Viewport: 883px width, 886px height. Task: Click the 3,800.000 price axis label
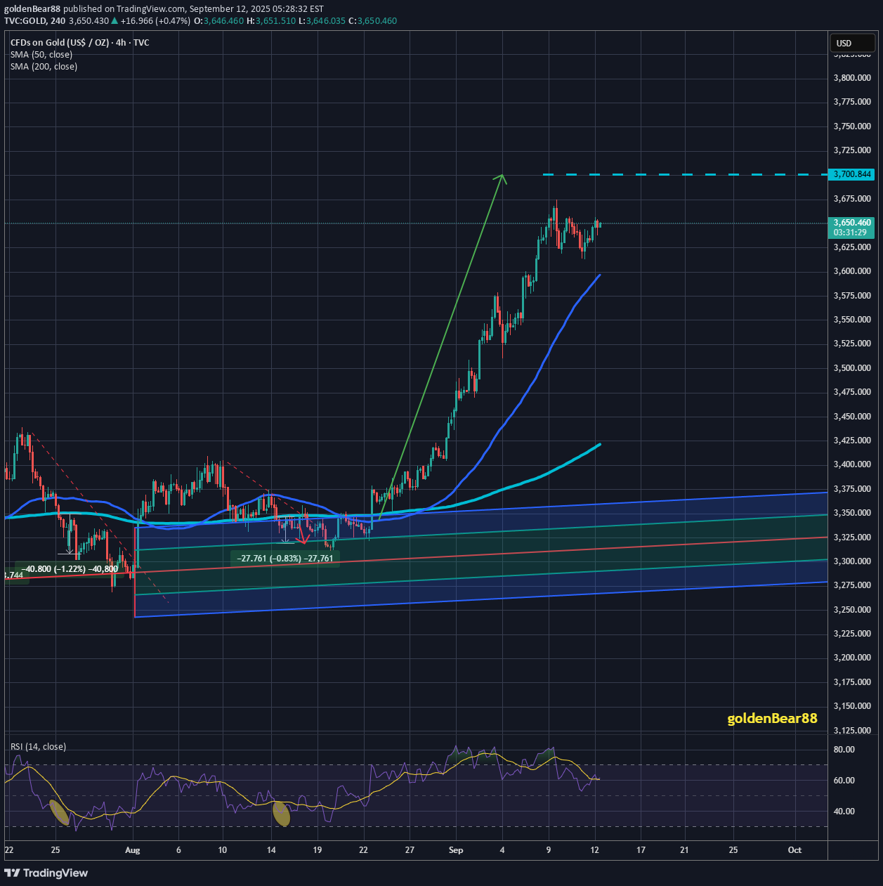click(x=852, y=78)
